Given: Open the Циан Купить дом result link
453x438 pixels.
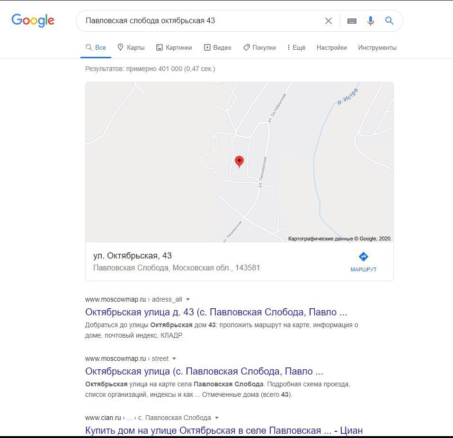Looking at the screenshot, I should point(224,430).
